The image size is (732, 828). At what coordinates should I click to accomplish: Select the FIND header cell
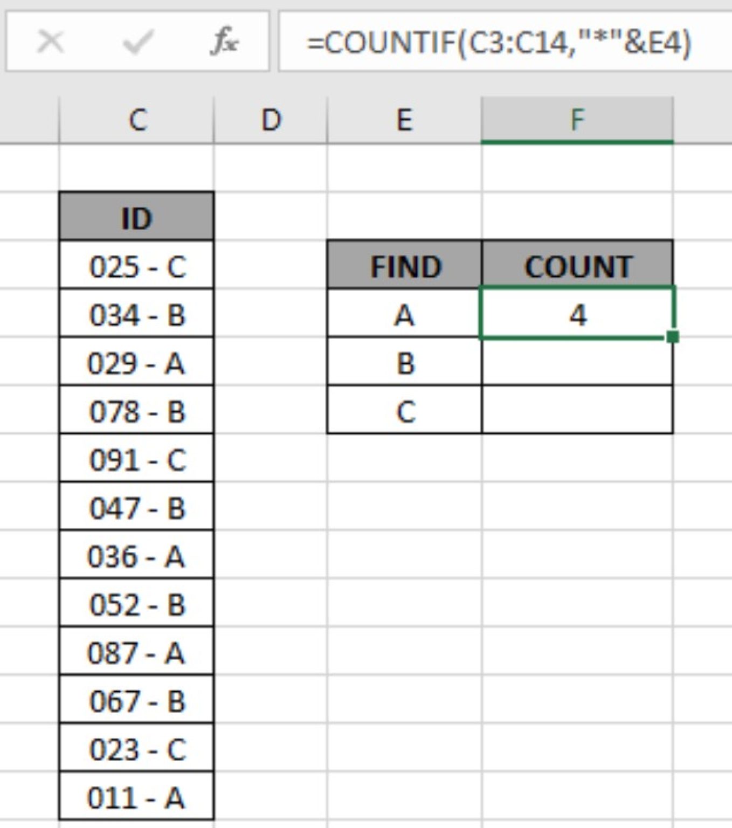point(403,265)
